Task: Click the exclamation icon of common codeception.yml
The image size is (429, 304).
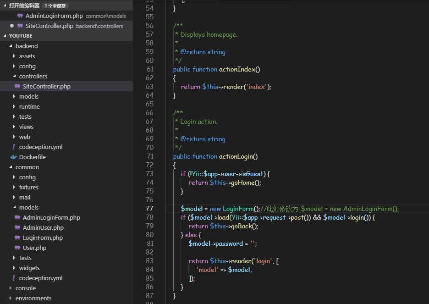Action: coord(14,278)
